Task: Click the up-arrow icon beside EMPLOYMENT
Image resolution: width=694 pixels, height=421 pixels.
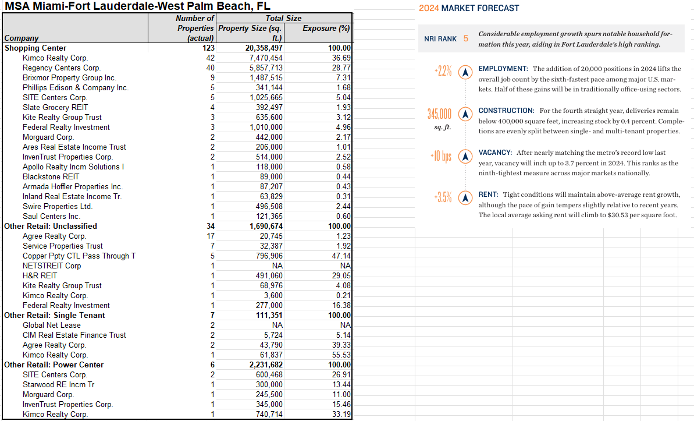Action: coord(465,72)
